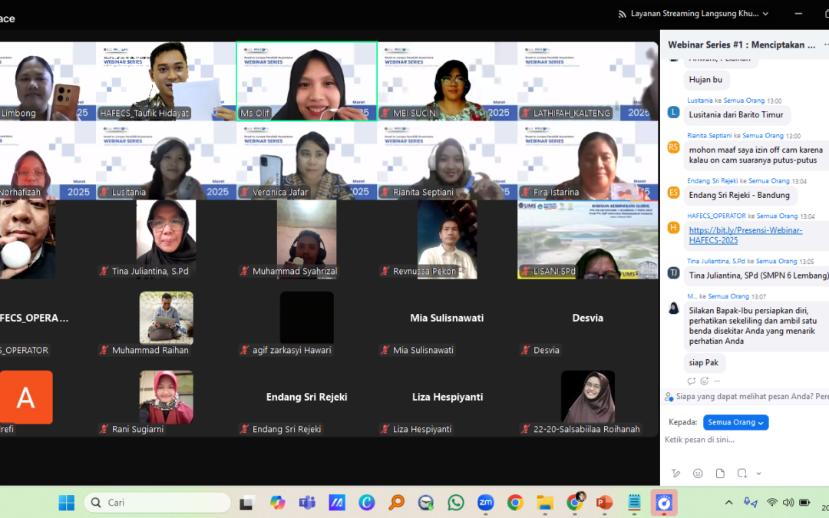Open more options for the 'siap Pak' message
This screenshot has height=518, width=829.
(717, 381)
